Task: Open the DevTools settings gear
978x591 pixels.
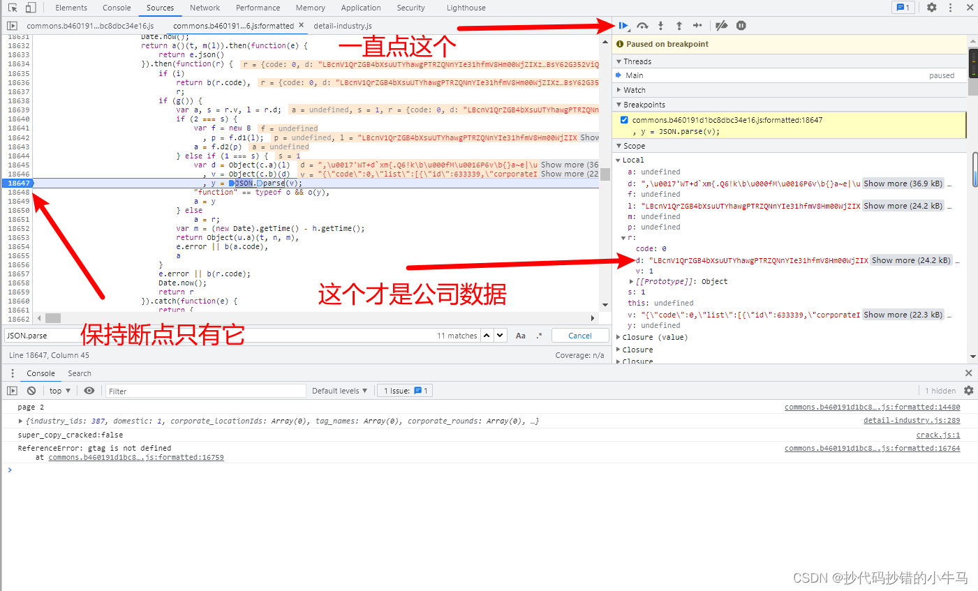Action: tap(932, 8)
